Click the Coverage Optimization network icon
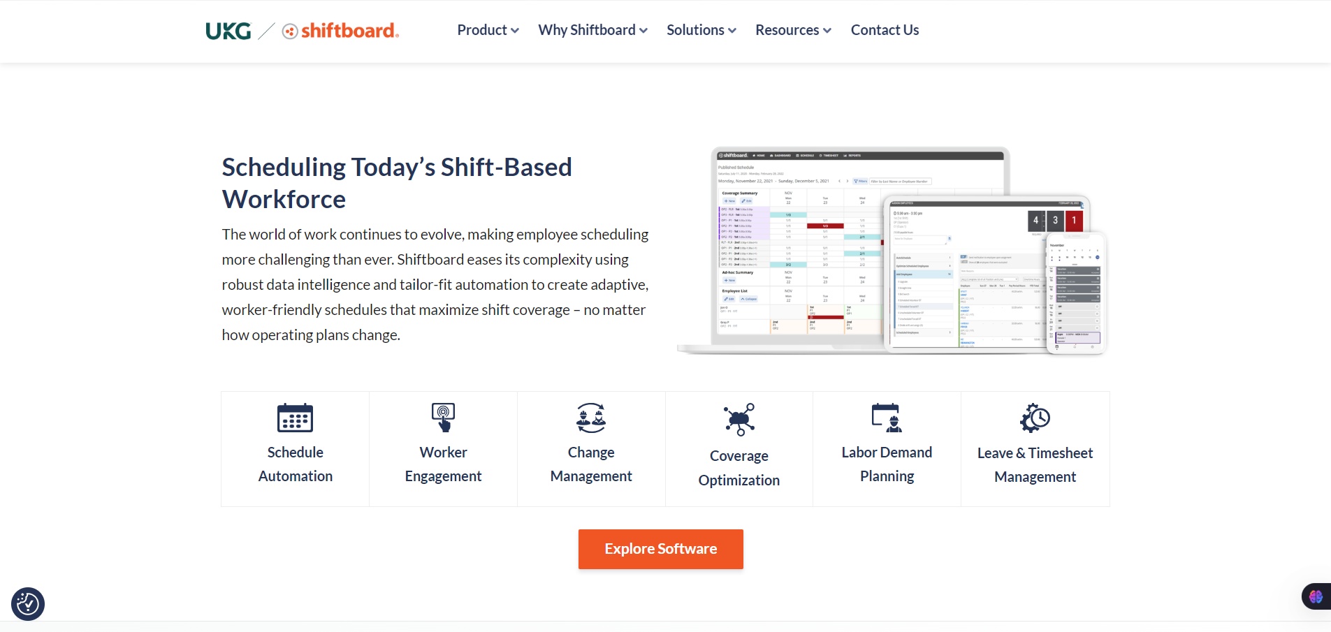The height and width of the screenshot is (632, 1331). (739, 419)
